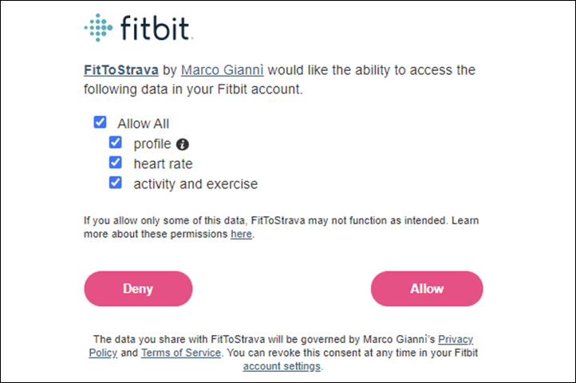
Task: Click the fitbit wordmark text
Action: [x=155, y=28]
